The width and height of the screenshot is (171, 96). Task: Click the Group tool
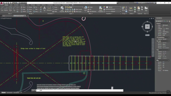click(123, 9)
